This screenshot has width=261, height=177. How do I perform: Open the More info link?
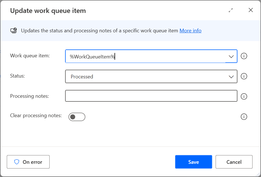coord(190,31)
